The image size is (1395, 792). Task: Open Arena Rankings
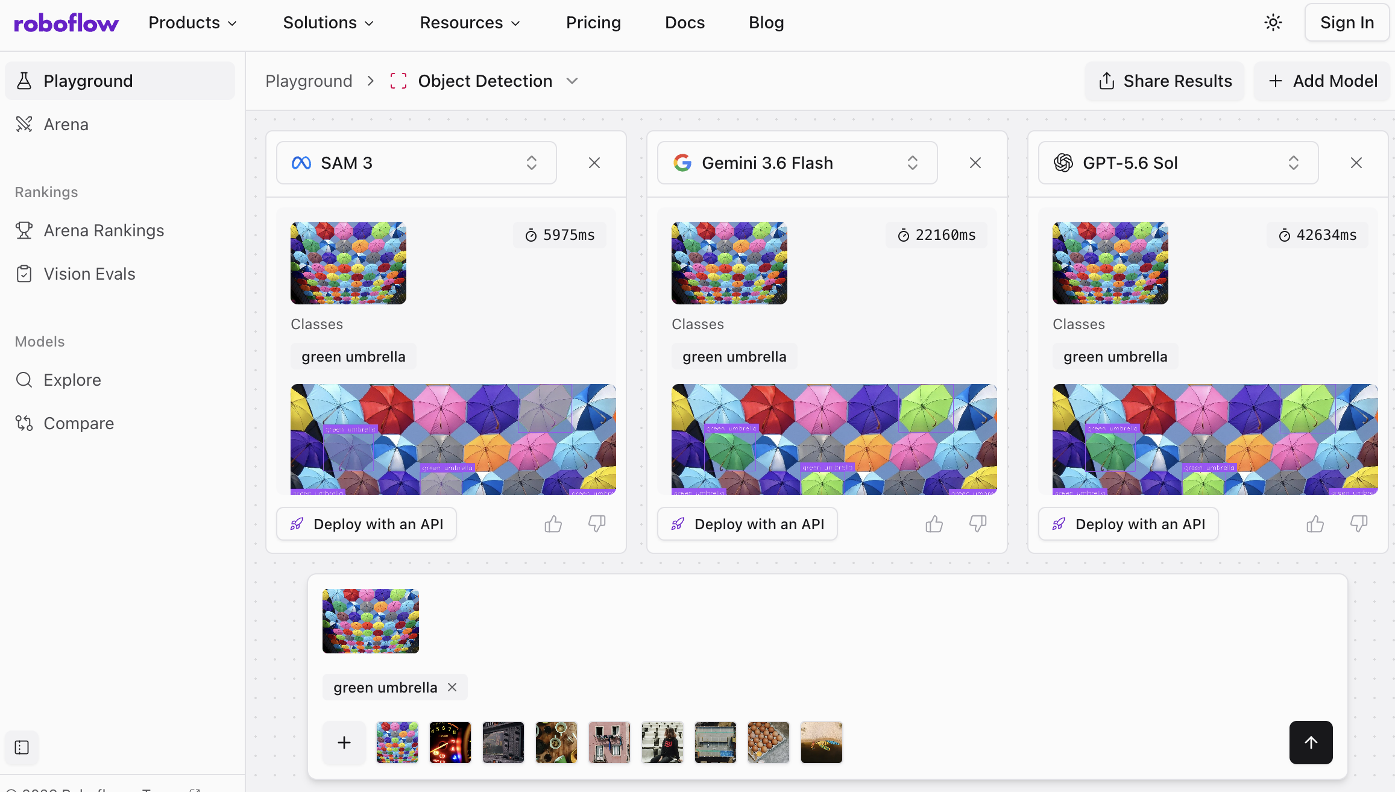coord(120,230)
